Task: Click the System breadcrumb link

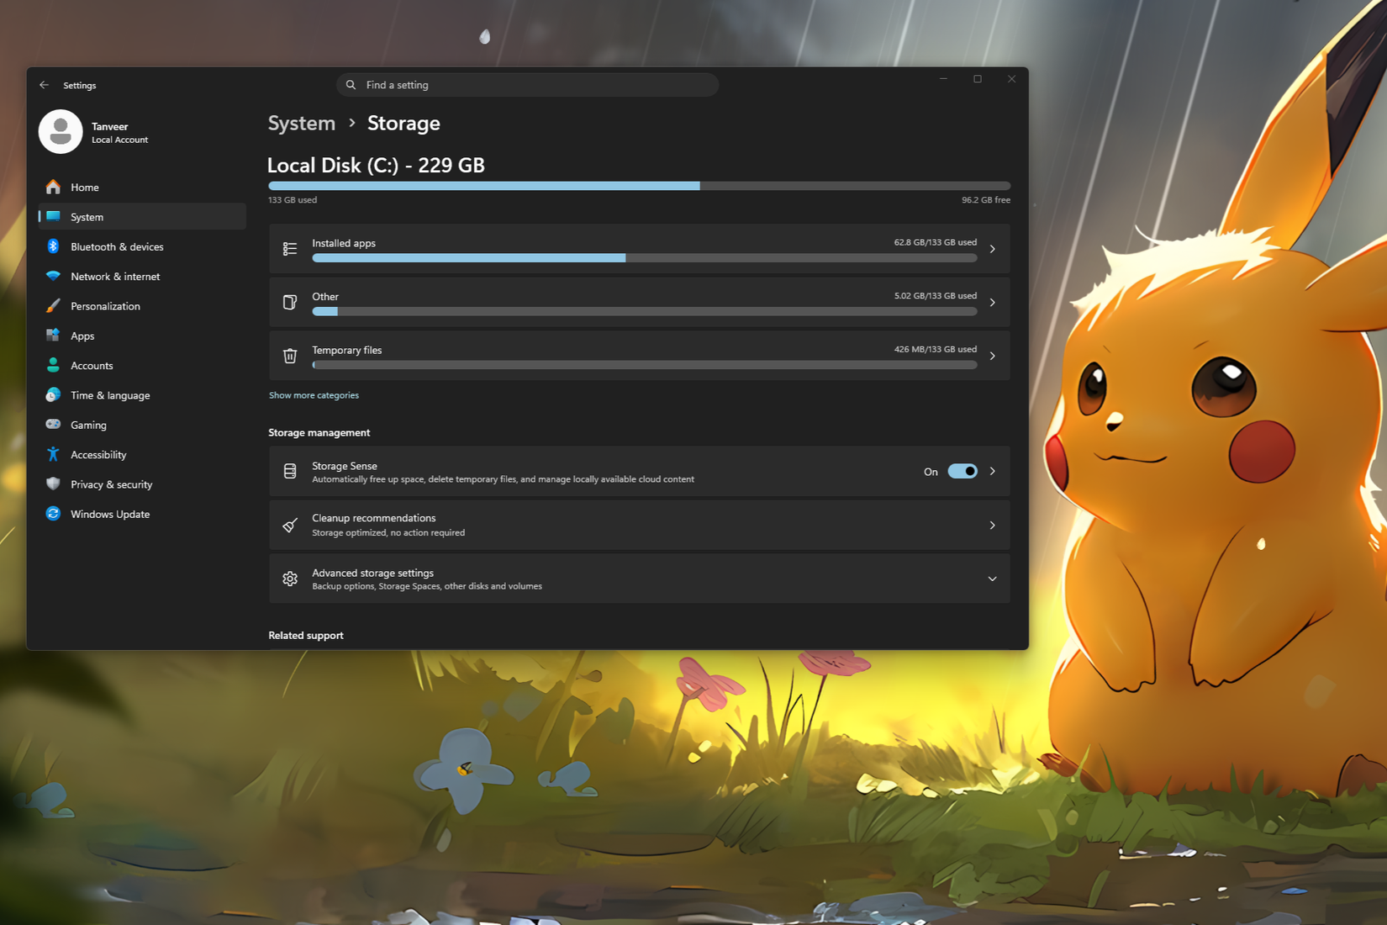Action: coord(301,123)
